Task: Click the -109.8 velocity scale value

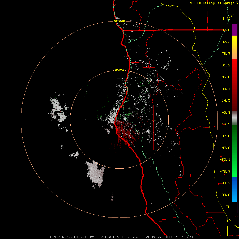Action: [x=224, y=195]
